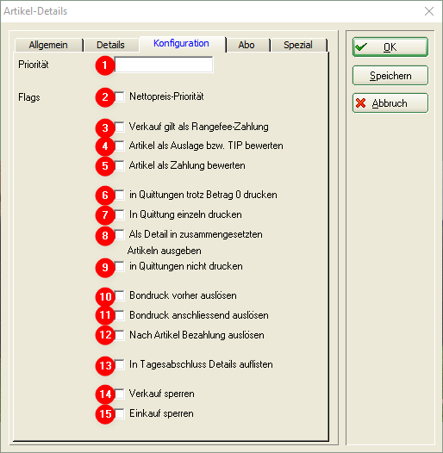Screen dimensions: 443x453
Task: Enable Nettopreis-Priorität checkbox
Action: (x=120, y=96)
